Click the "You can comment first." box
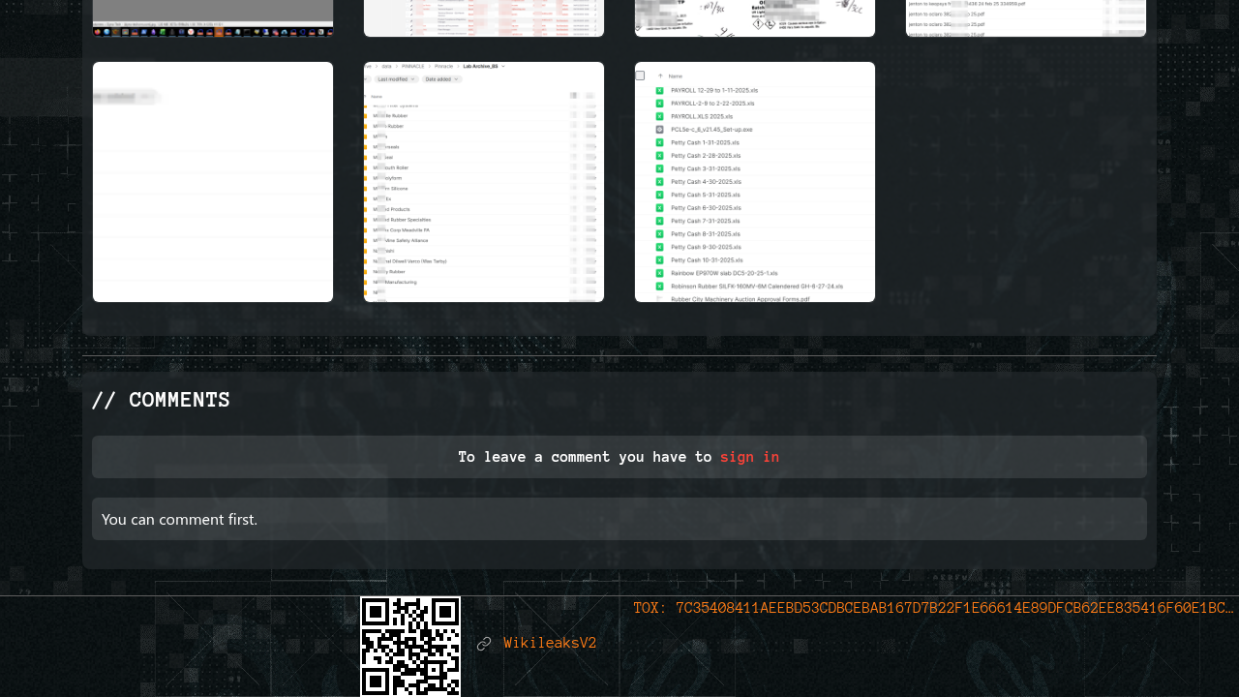 tap(619, 519)
